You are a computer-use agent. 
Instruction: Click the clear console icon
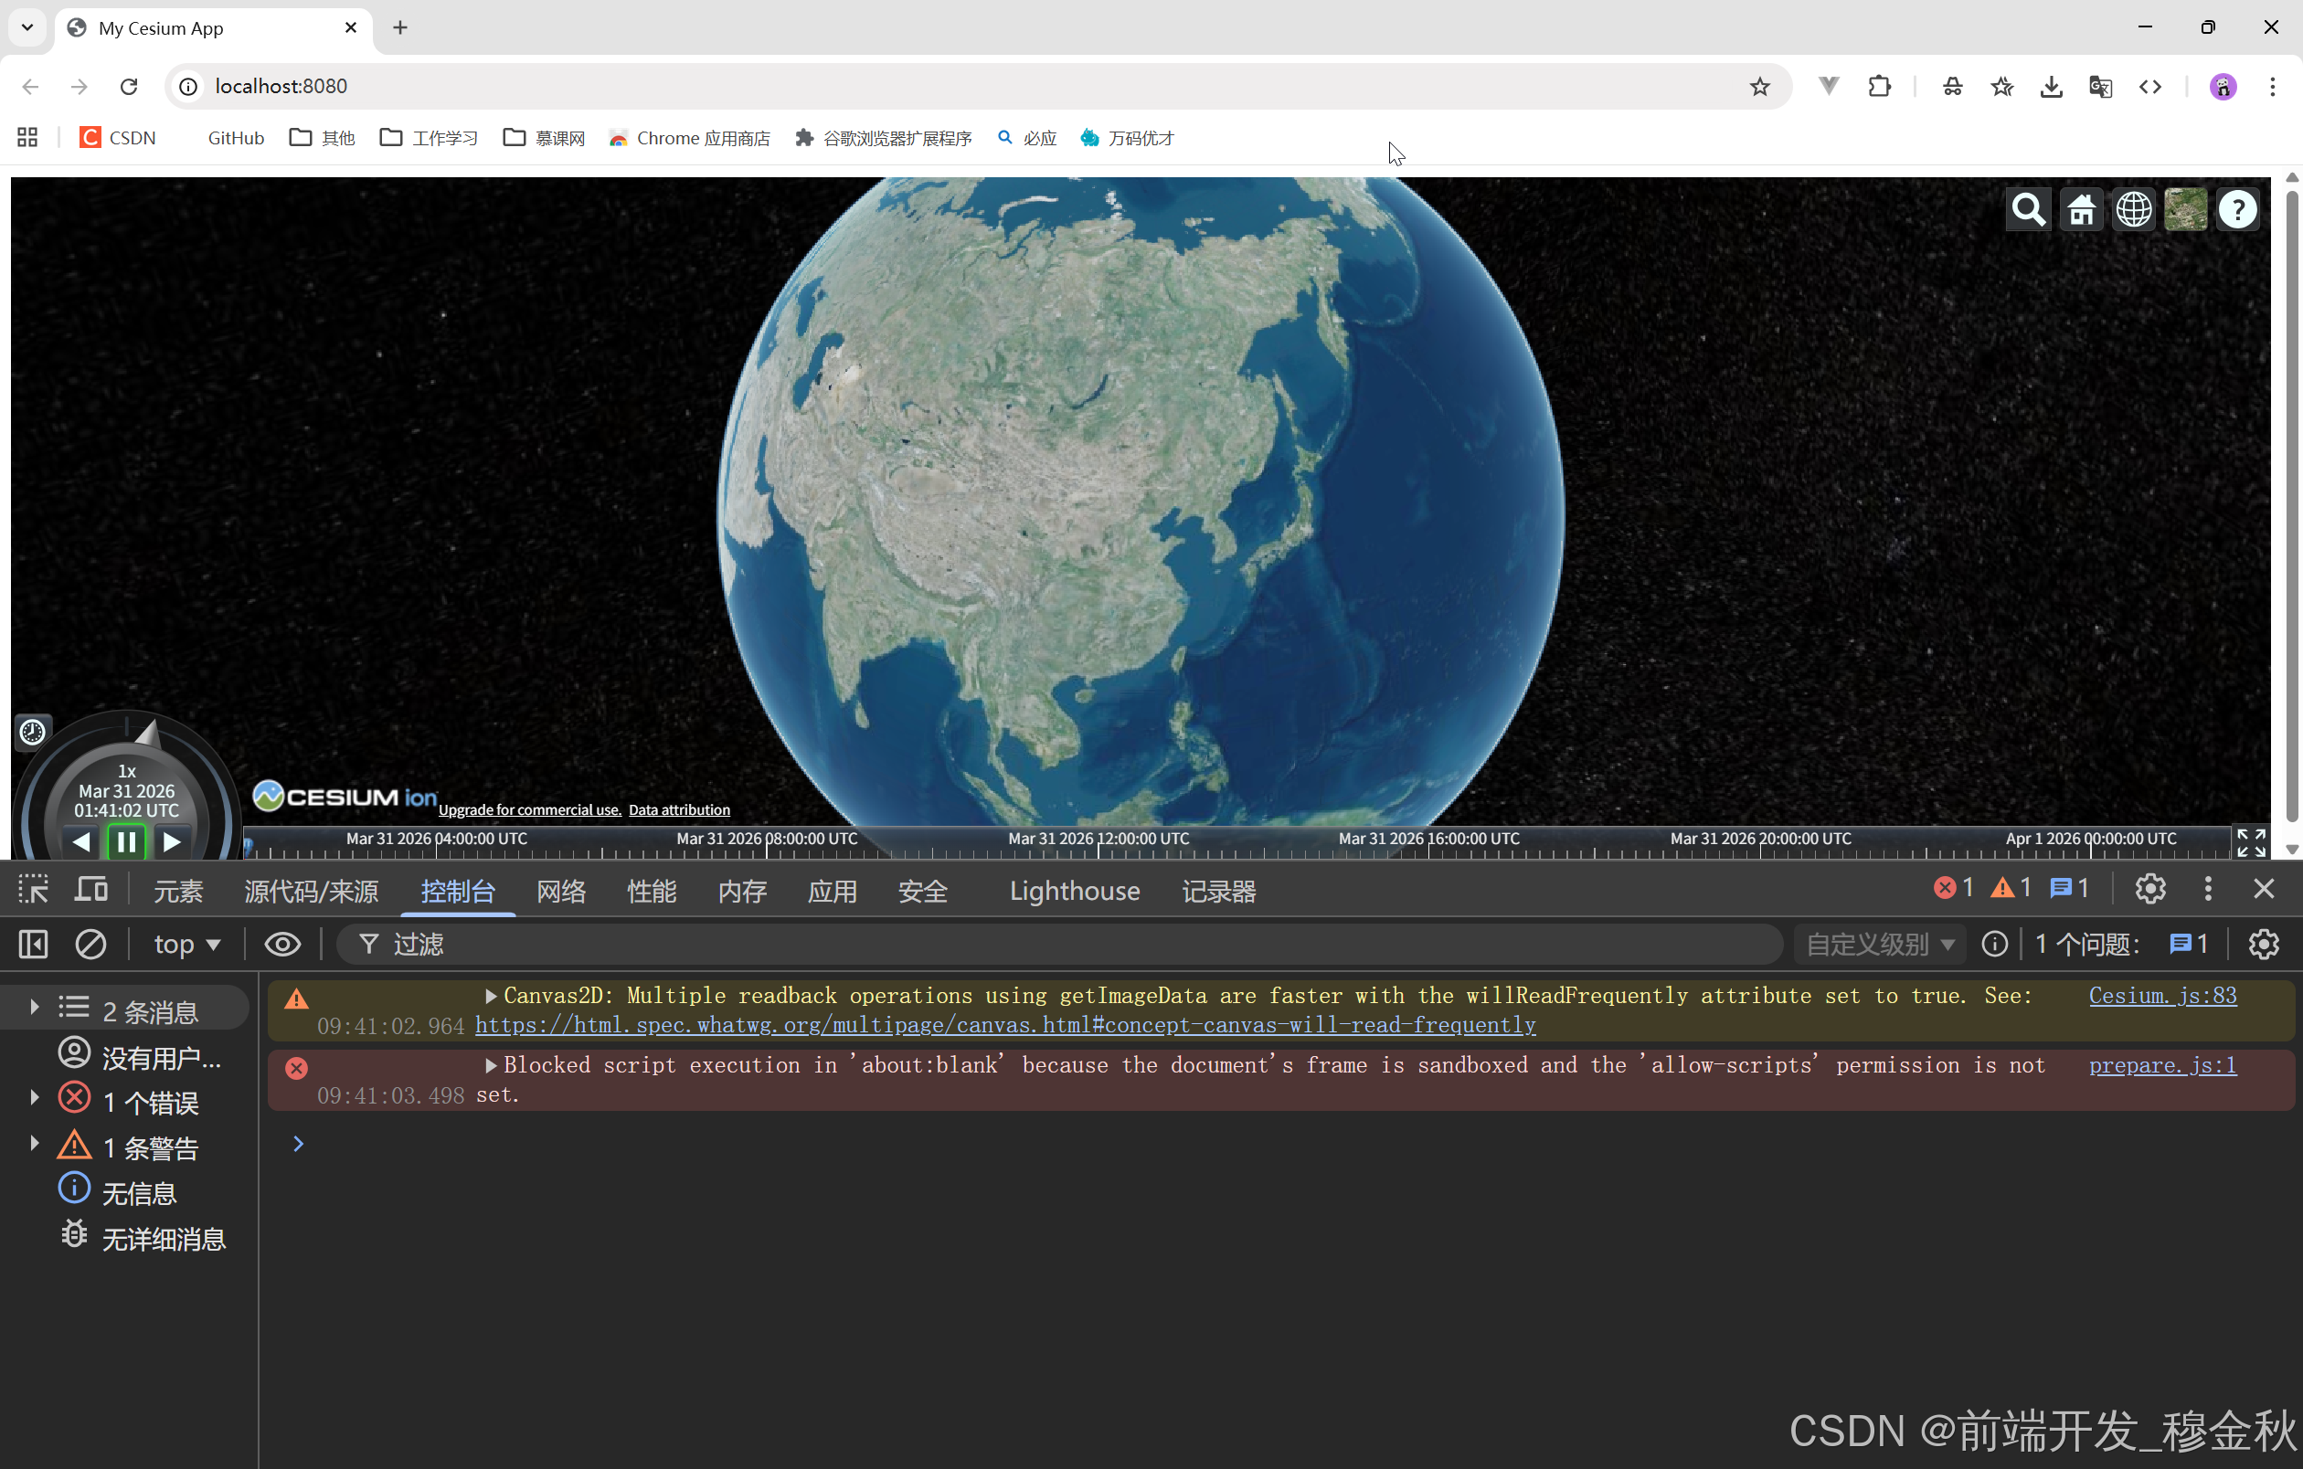pyautogui.click(x=90, y=945)
